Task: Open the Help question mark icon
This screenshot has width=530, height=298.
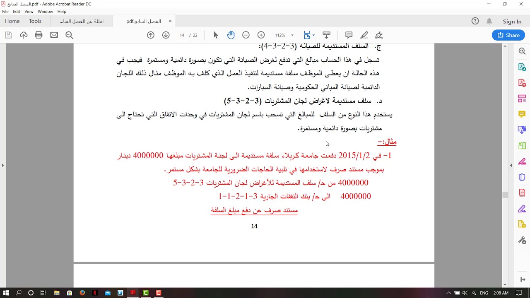Action: click(x=475, y=21)
